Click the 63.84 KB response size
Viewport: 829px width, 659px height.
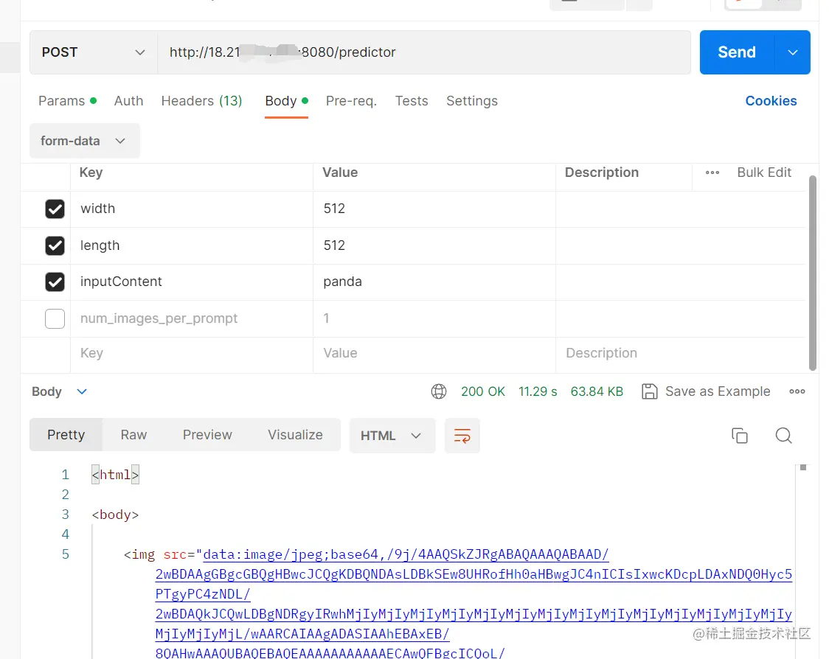(597, 391)
